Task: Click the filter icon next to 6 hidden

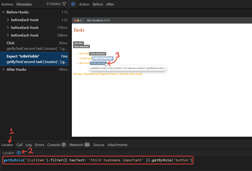Action: pos(64,4)
